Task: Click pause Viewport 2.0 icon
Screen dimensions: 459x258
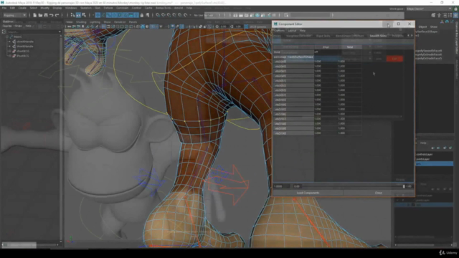Action: [274, 15]
